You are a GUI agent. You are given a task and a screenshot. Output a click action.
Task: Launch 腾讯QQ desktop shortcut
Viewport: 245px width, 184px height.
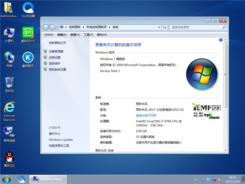(x=9, y=159)
